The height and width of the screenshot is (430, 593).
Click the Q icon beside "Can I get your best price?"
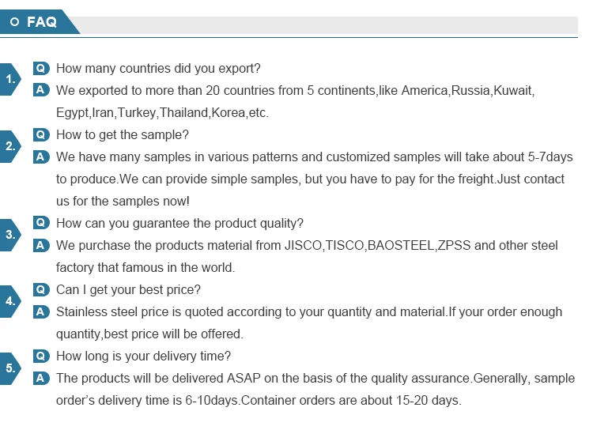point(41,290)
